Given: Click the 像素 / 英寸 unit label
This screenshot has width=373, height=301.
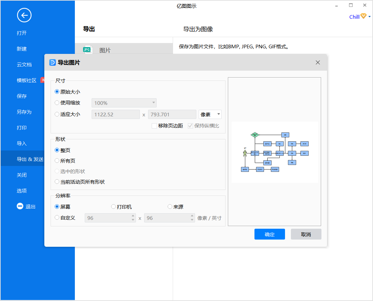Looking at the screenshot, I should point(209,218).
